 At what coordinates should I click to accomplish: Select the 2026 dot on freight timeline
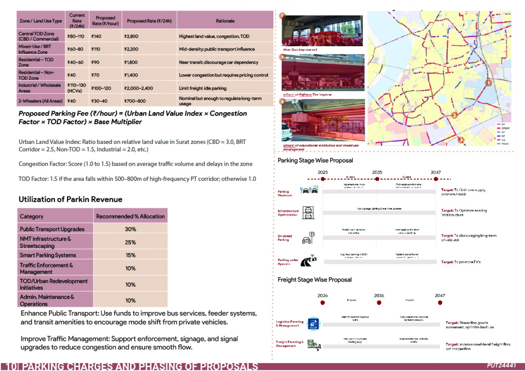pos(323,303)
